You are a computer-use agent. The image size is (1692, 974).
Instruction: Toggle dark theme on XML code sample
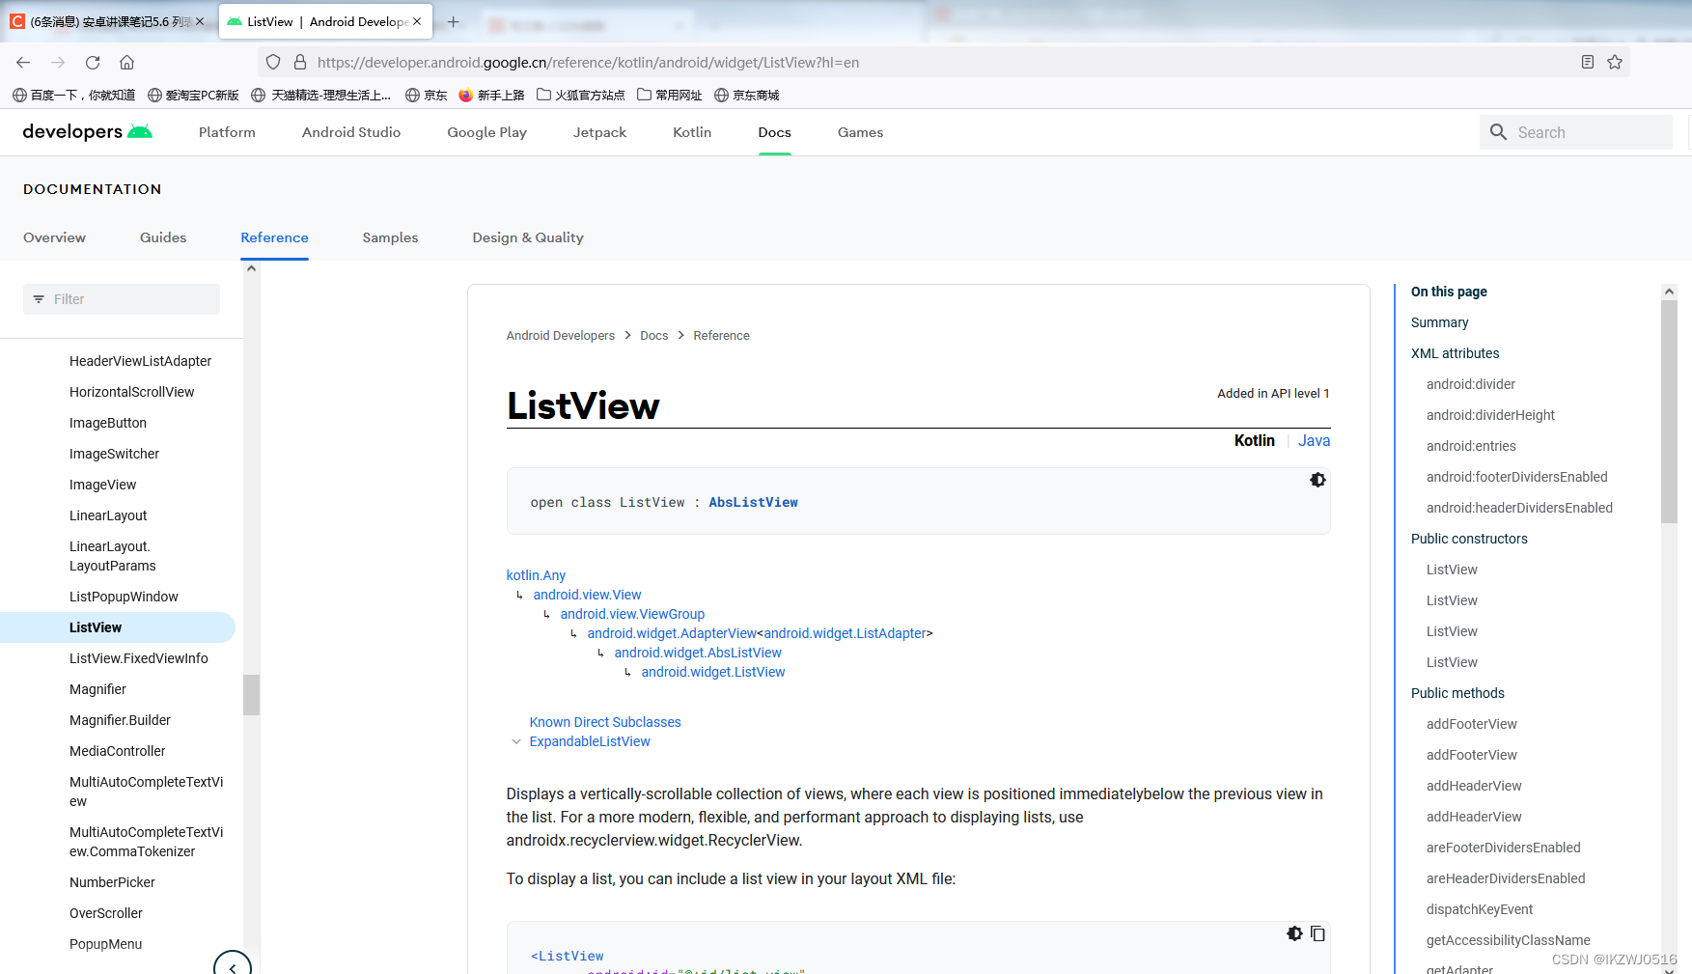pyautogui.click(x=1294, y=933)
